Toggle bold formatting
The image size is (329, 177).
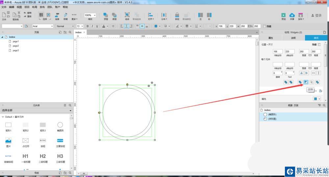(88, 26)
